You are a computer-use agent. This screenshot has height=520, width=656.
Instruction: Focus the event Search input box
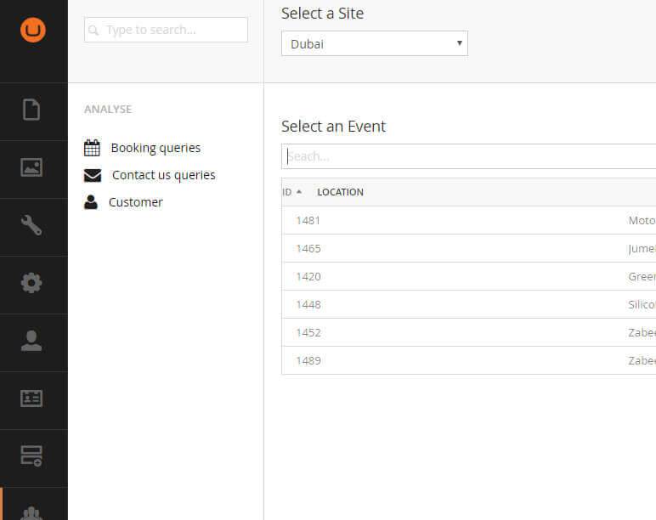(x=467, y=156)
